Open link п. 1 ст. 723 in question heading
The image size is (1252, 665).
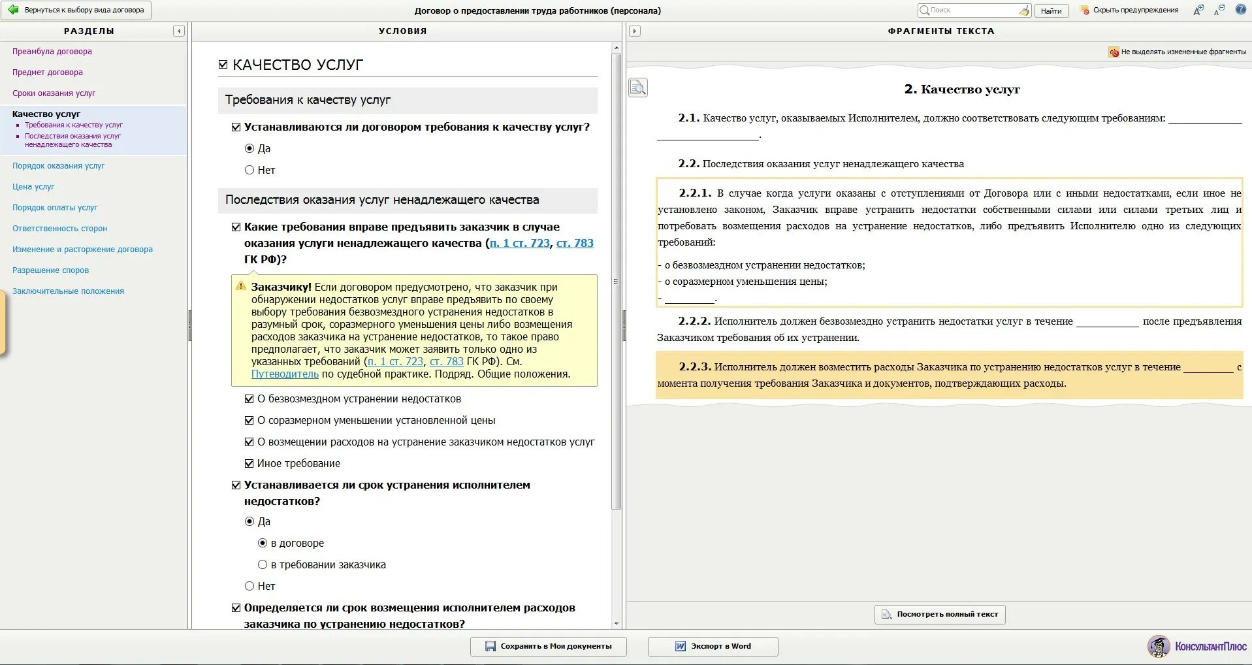pyautogui.click(x=520, y=243)
